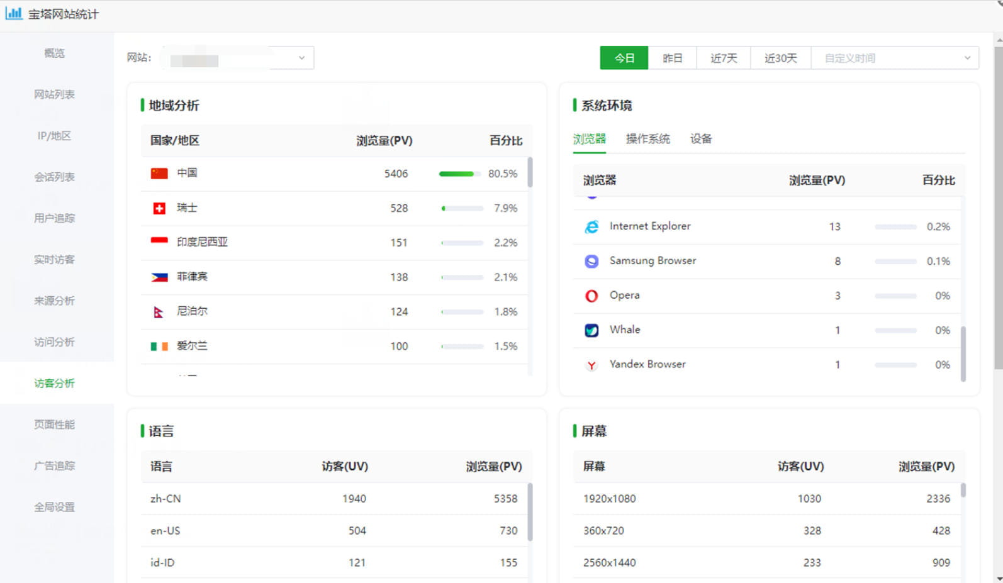Open 概览 in the sidebar
Viewport: 1003px width, 583px height.
(54, 53)
